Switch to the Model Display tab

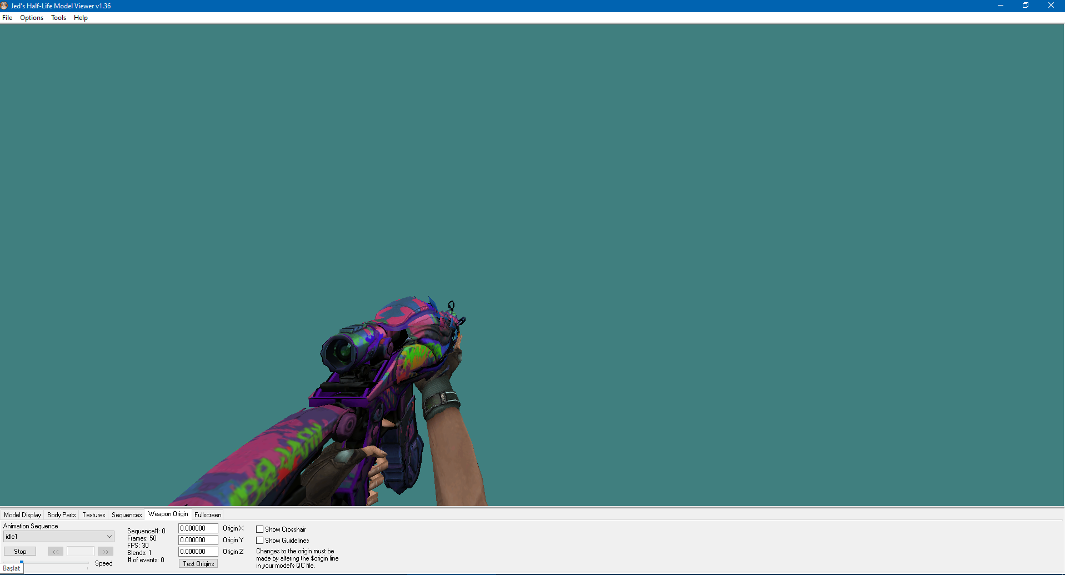[x=22, y=515]
